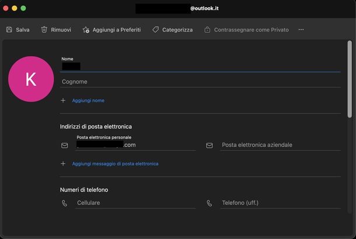Click the Salva floppy disk icon

pos(9,30)
